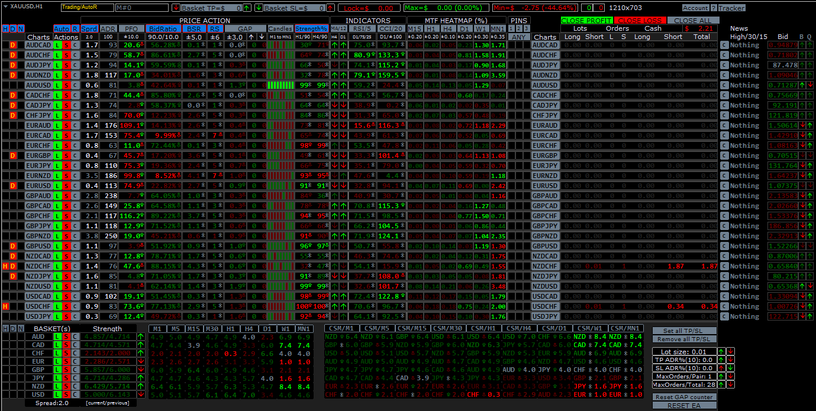Viewport: 816px width, 411px height.
Task: Click the C button beside the AUDCAD news column
Action: tap(724, 45)
